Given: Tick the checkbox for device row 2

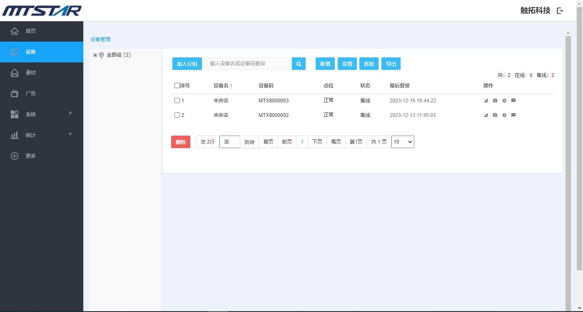Looking at the screenshot, I should click(177, 115).
